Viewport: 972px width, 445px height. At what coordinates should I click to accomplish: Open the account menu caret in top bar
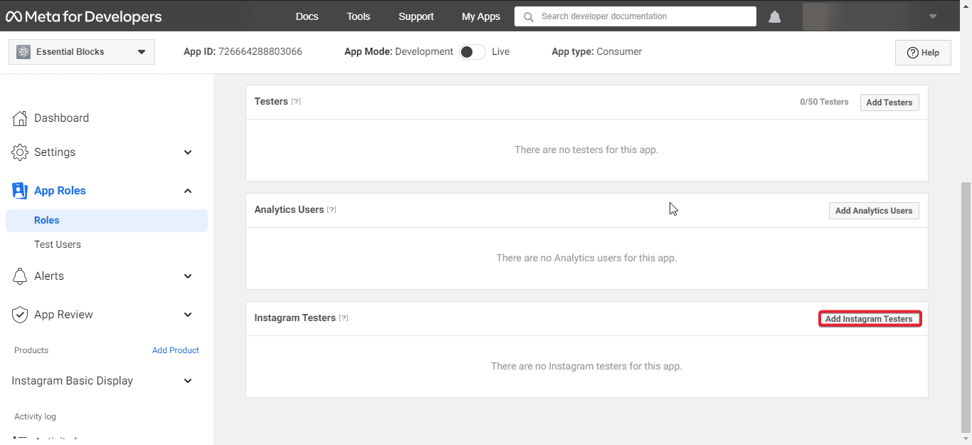932,16
